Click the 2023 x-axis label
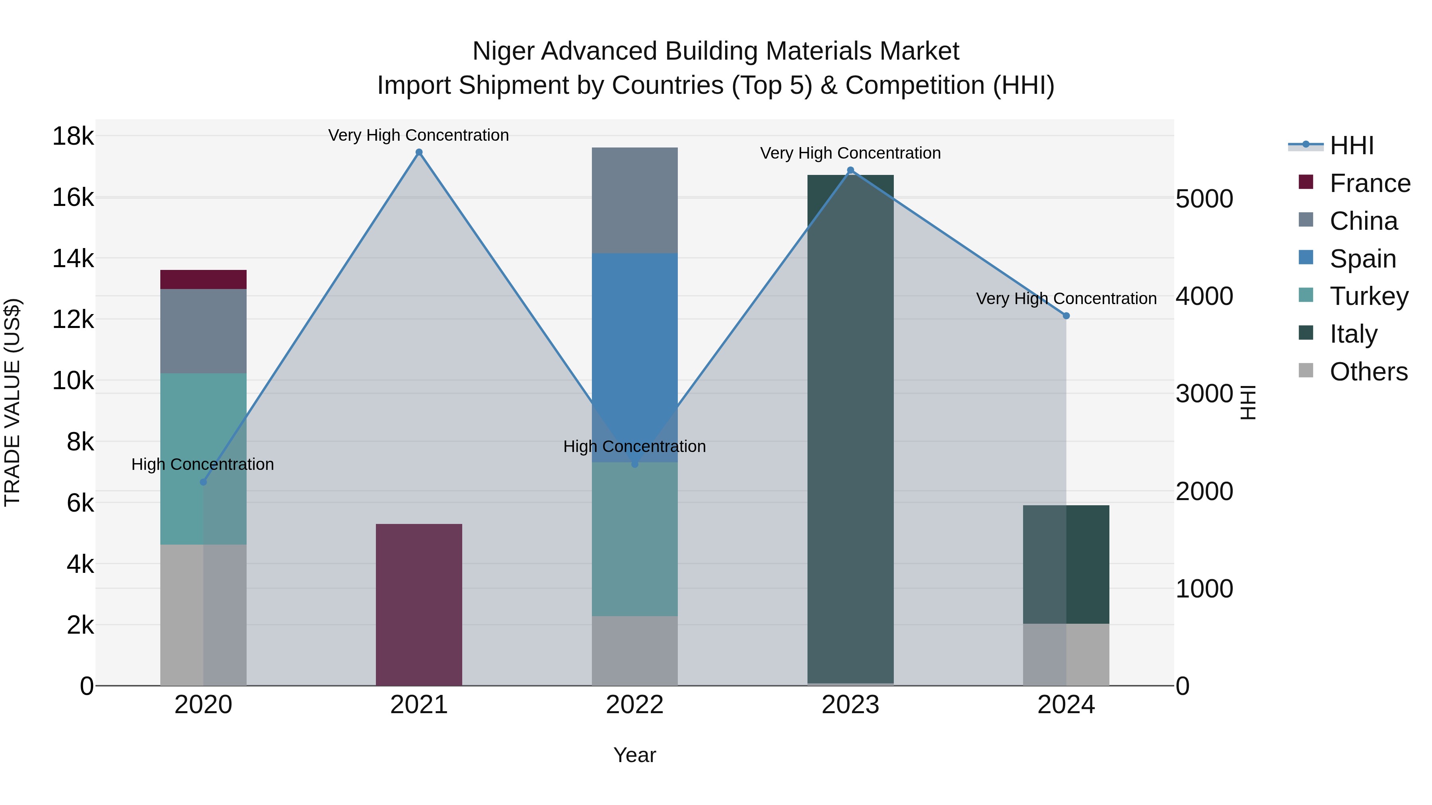Image resolution: width=1432 pixels, height=805 pixels. click(850, 705)
